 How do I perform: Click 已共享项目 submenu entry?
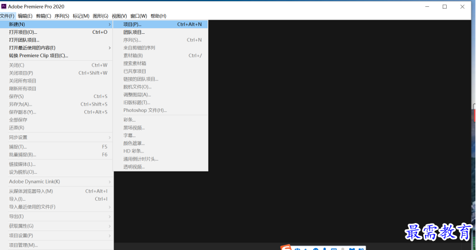(x=161, y=71)
